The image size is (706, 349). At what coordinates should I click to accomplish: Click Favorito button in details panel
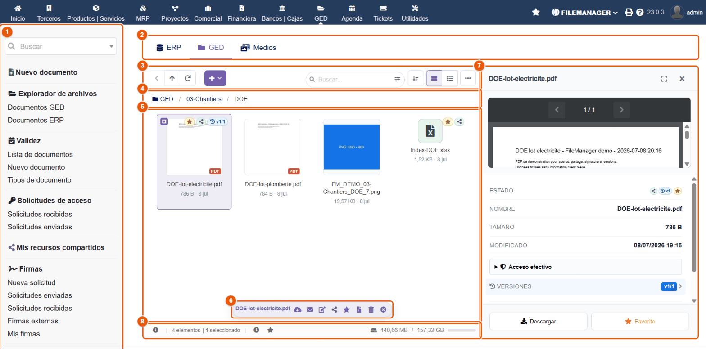(640, 322)
